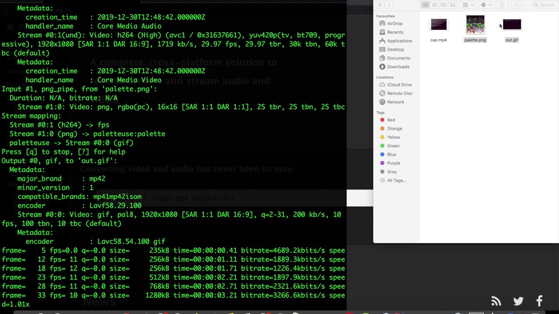
Task: Switch Finder to list view
Action: [x=435, y=5]
